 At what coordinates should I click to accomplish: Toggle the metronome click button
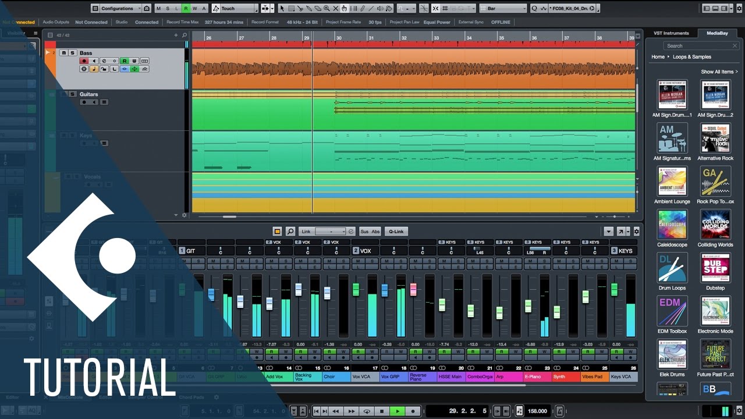coord(559,411)
